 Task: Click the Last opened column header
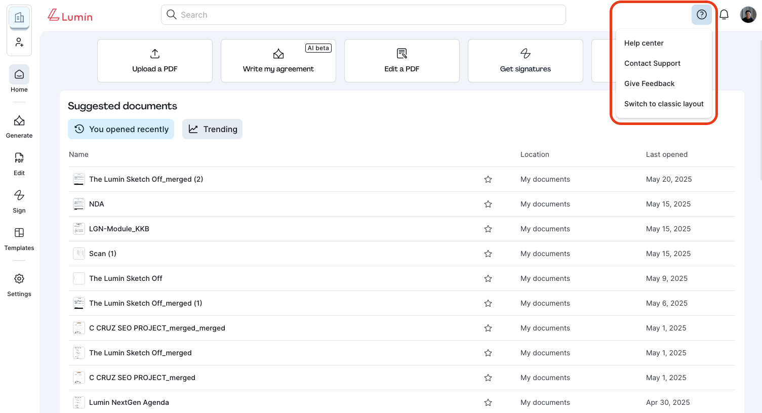667,154
